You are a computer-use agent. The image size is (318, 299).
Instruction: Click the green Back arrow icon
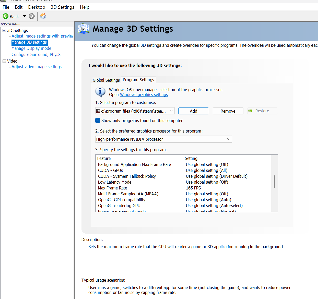coord(6,16)
